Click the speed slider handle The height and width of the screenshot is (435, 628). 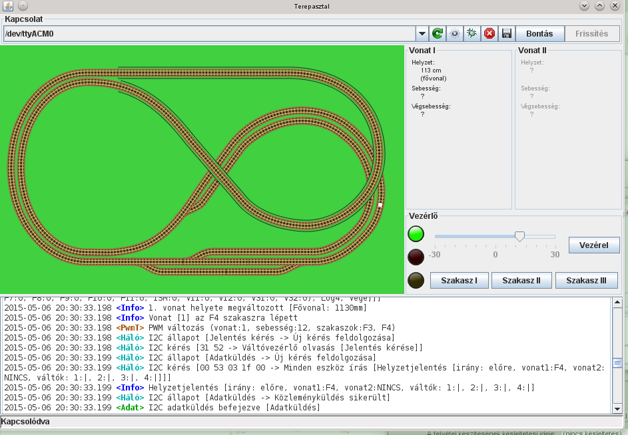pos(519,236)
